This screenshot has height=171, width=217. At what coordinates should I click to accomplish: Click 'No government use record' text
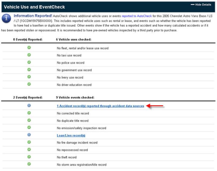(x=74, y=70)
